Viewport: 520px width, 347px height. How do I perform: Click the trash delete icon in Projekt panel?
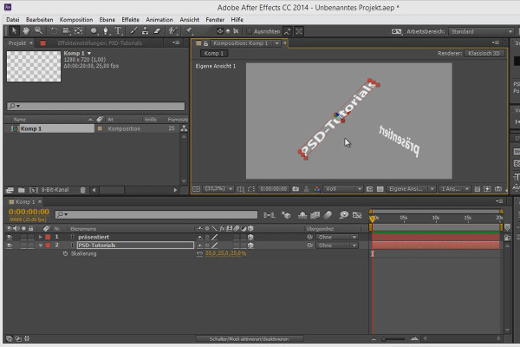point(83,190)
